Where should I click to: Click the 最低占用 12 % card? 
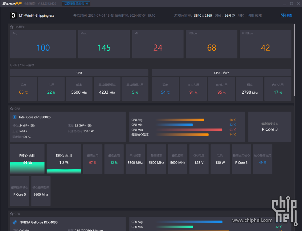[114, 159]
